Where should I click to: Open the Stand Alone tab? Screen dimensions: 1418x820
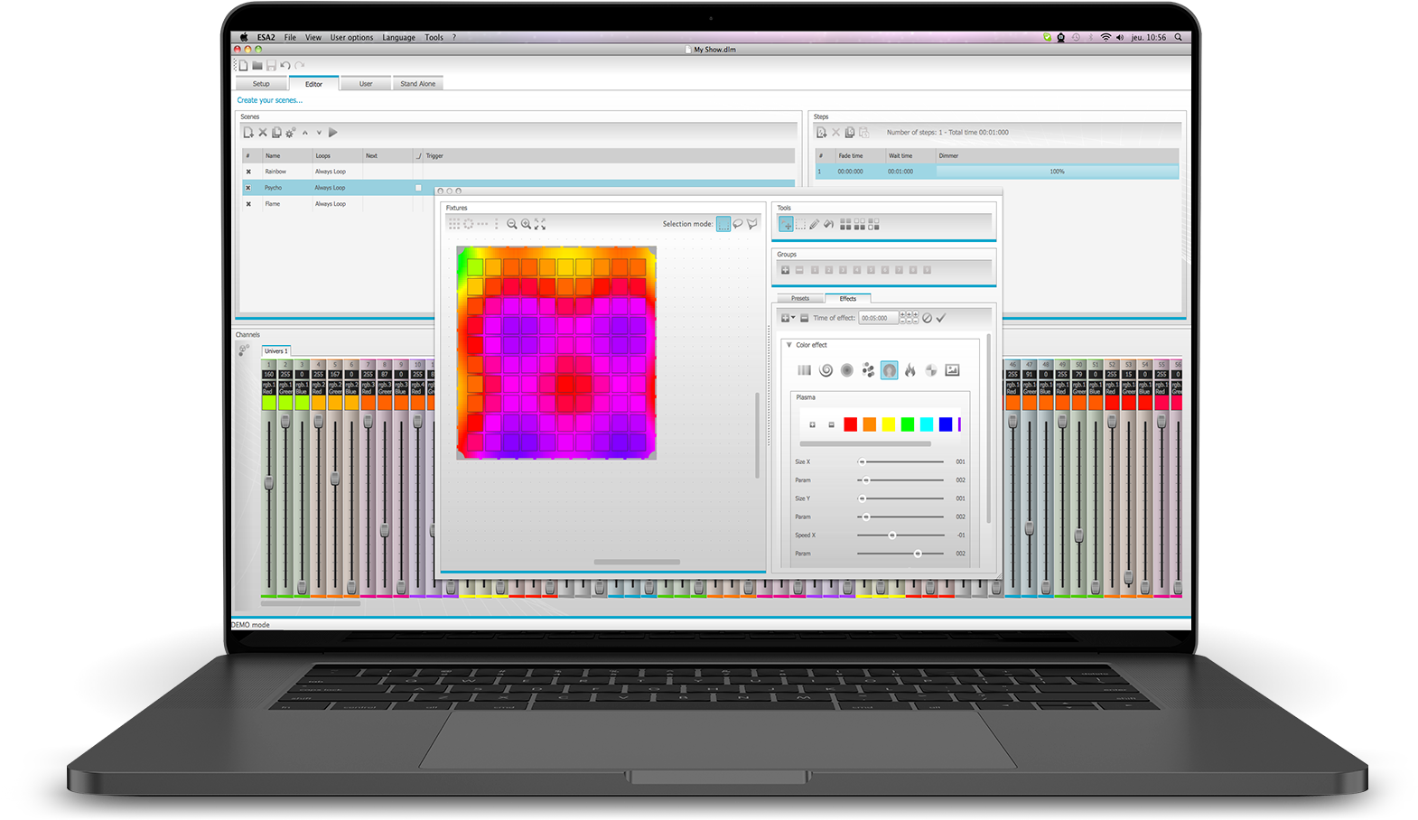[x=417, y=84]
